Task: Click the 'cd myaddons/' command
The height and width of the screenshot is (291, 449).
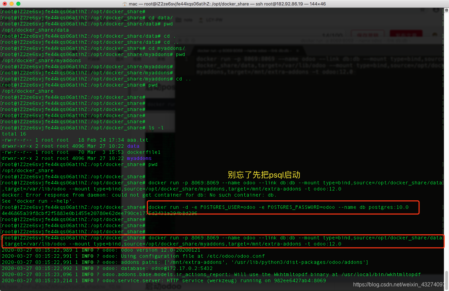Action: 167,48
